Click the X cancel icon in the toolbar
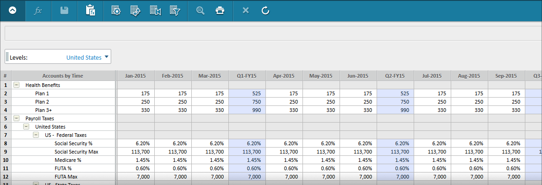Viewport: 542px width, 185px height. tap(246, 10)
